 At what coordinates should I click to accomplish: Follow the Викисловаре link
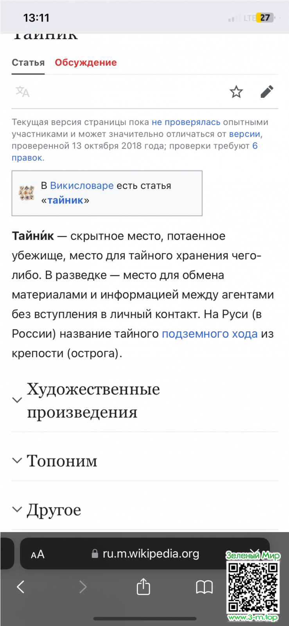(x=82, y=185)
